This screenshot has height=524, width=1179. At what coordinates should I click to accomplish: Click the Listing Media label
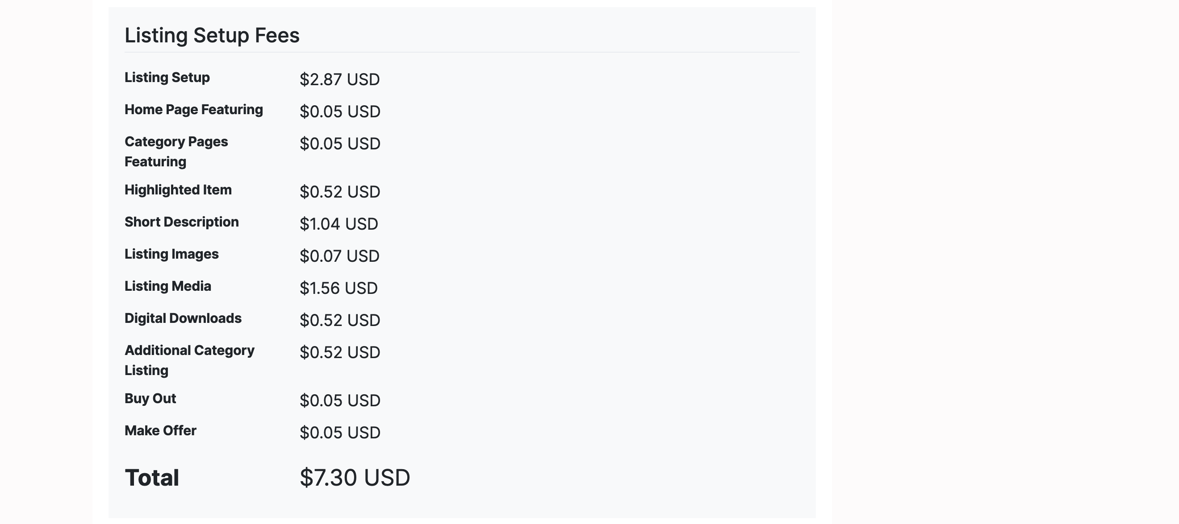tap(168, 286)
